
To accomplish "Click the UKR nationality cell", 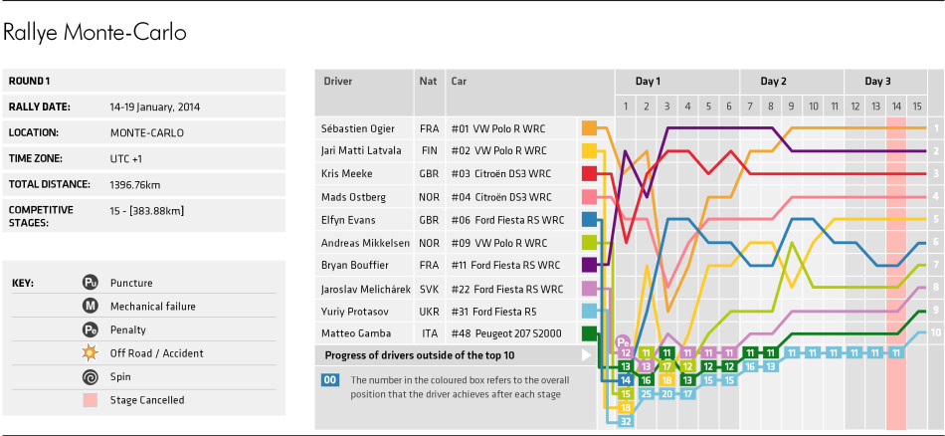I will pos(428,312).
